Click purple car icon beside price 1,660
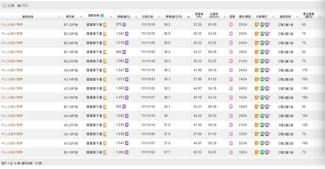 [127, 88]
